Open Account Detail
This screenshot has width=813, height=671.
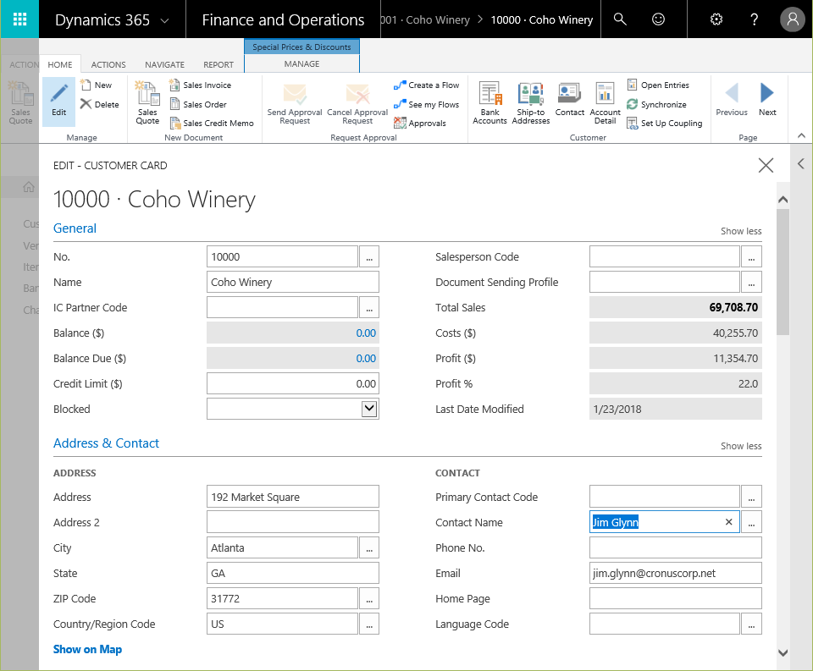pyautogui.click(x=605, y=102)
